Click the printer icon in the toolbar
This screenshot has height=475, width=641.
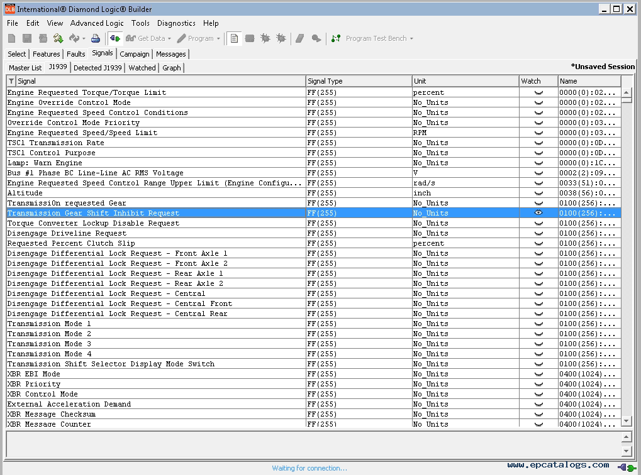95,38
